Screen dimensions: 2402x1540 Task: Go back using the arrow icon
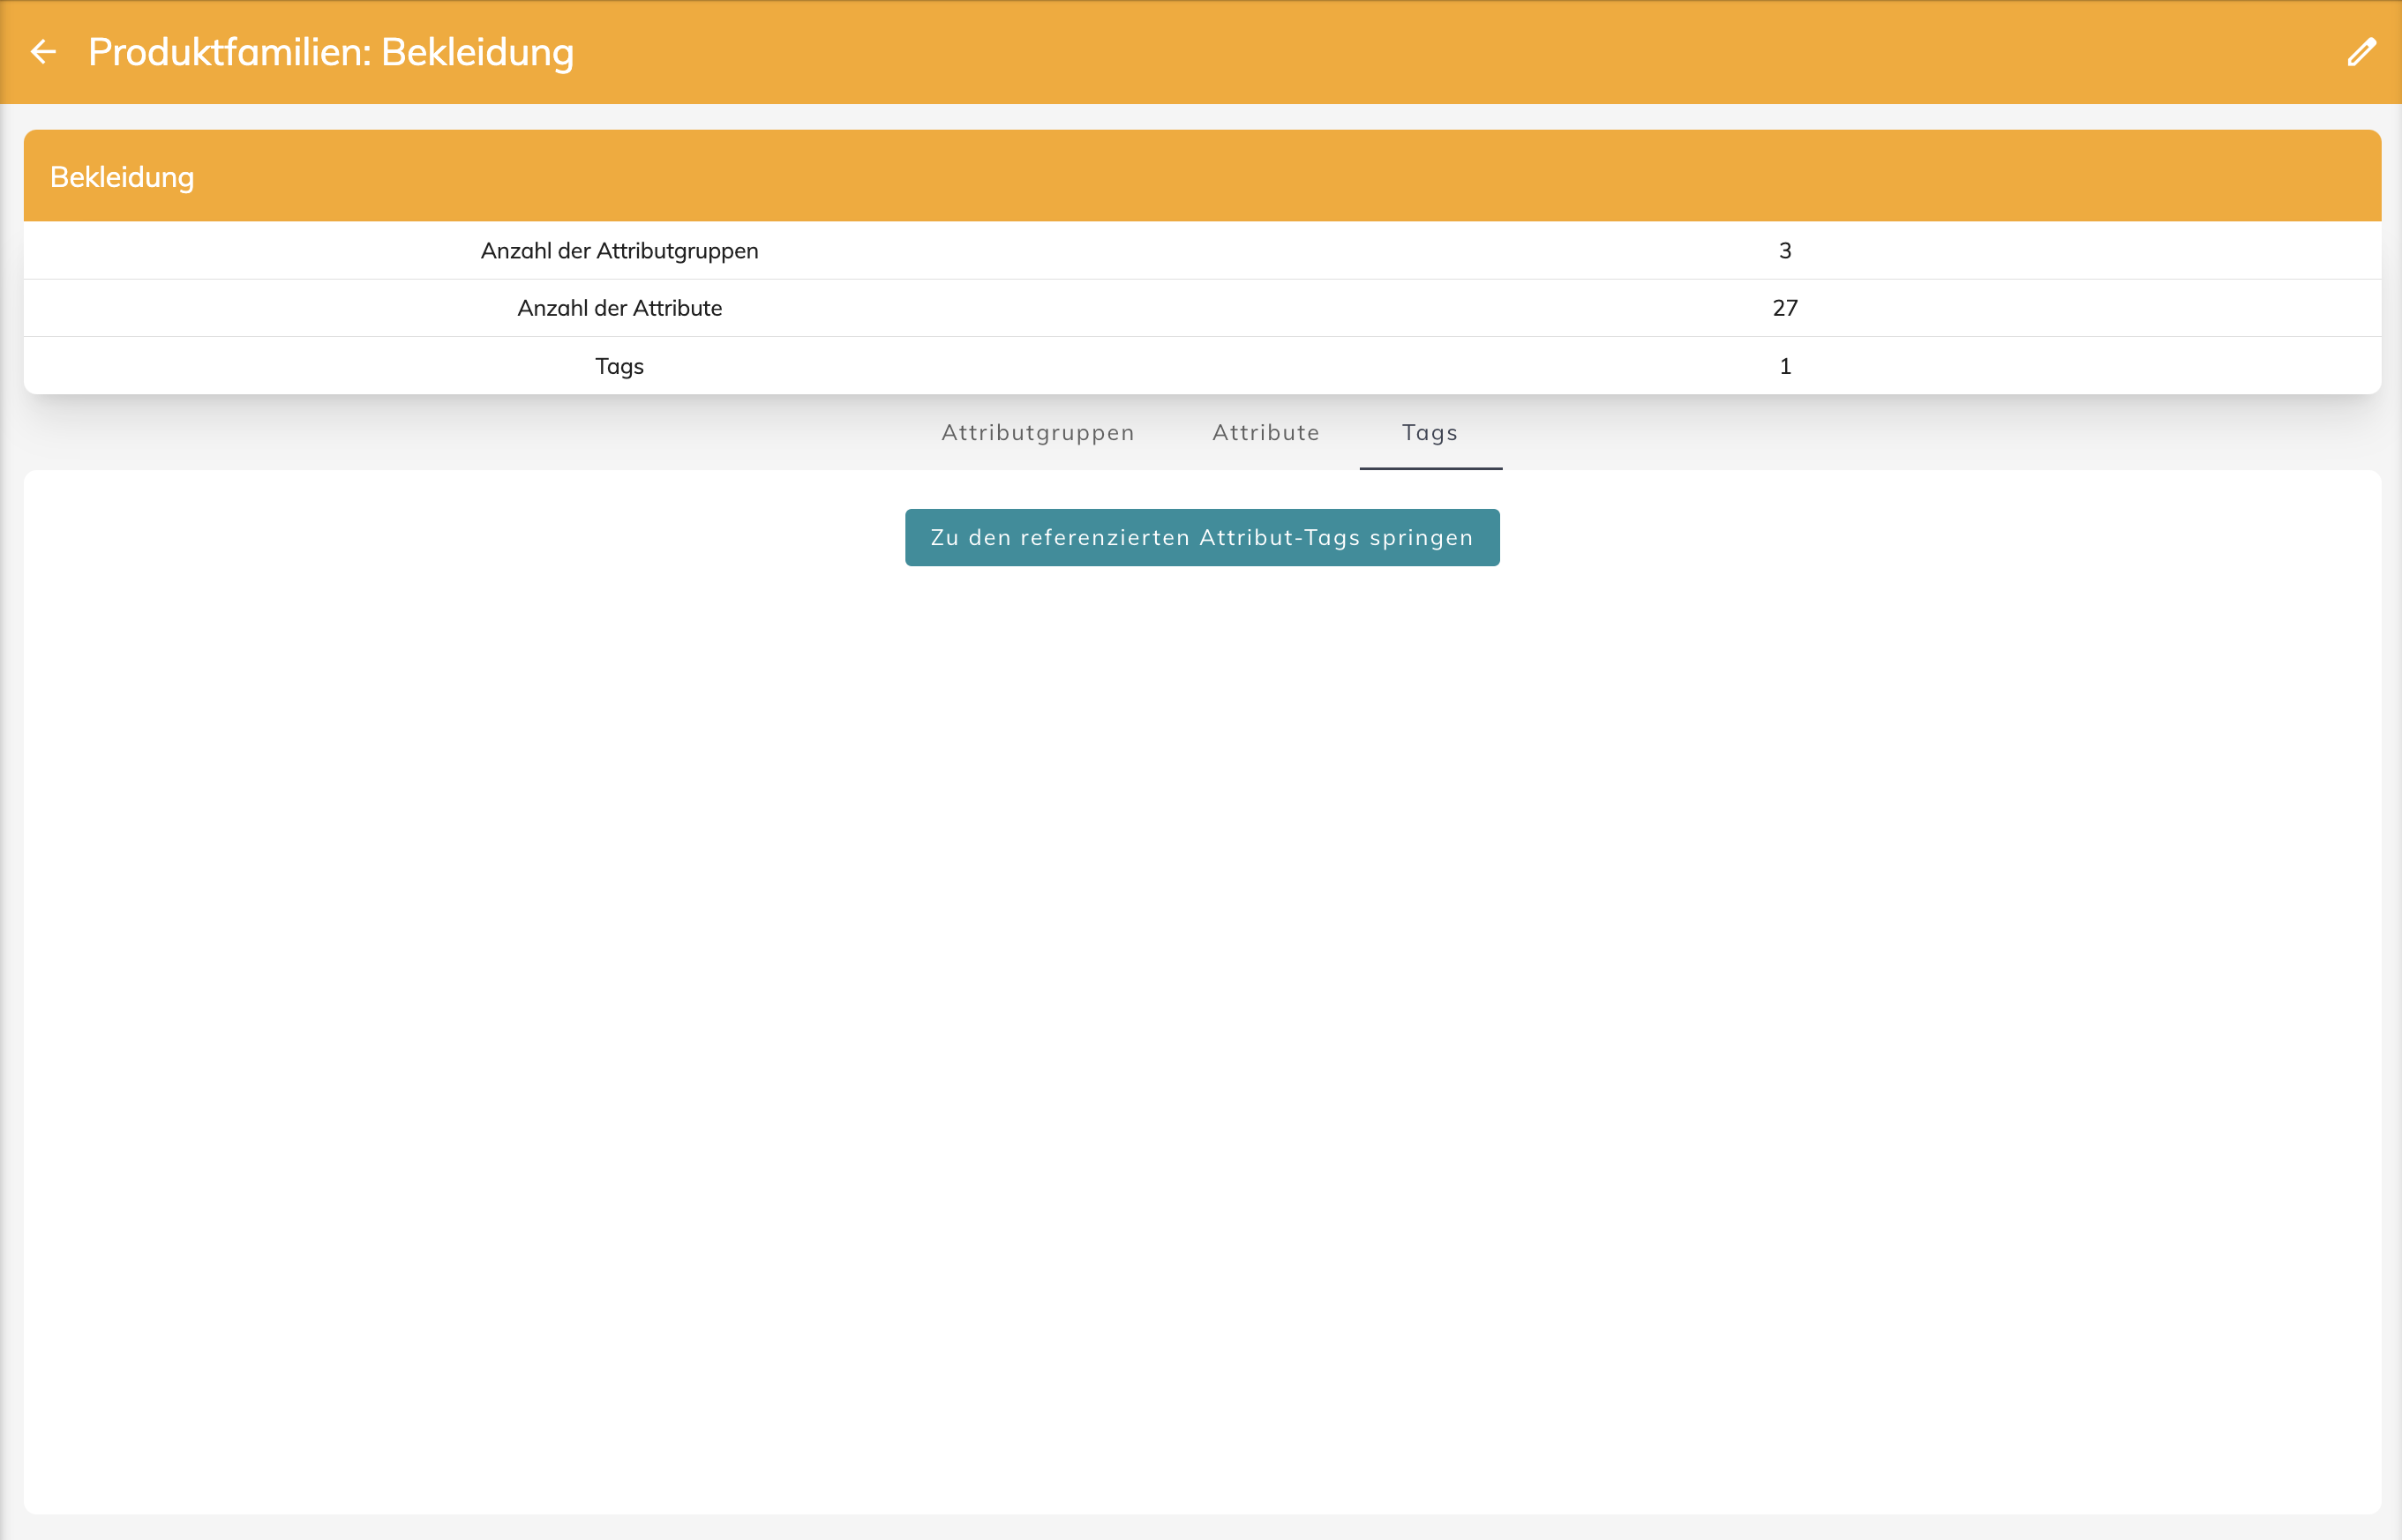coord(43,52)
